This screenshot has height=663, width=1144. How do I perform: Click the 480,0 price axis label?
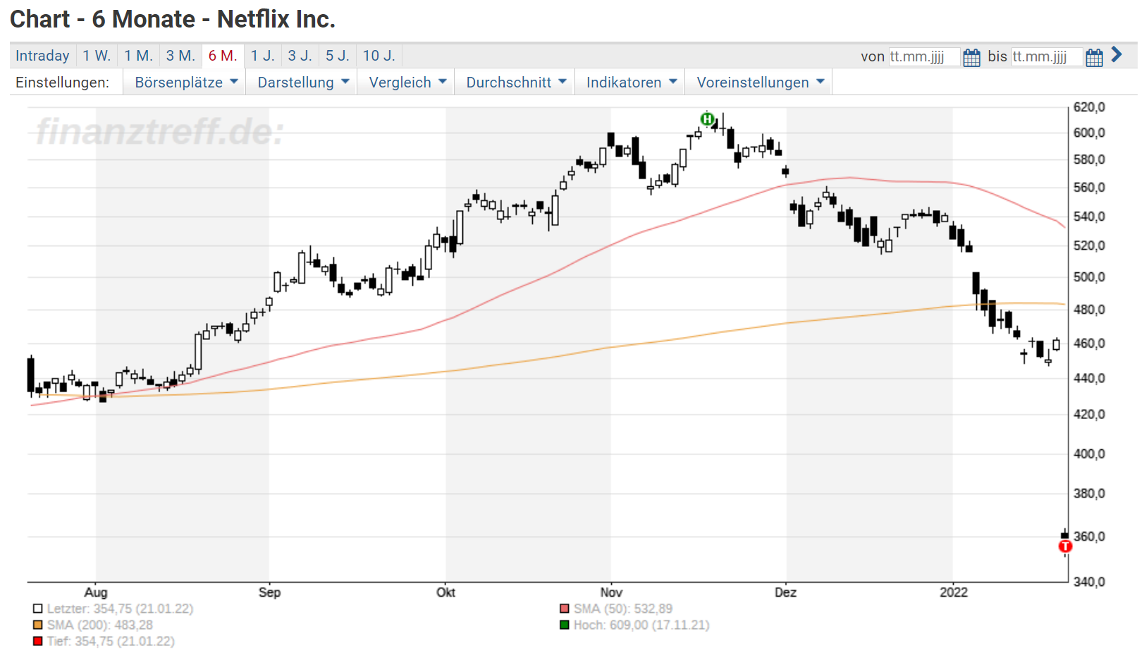[x=1089, y=310]
